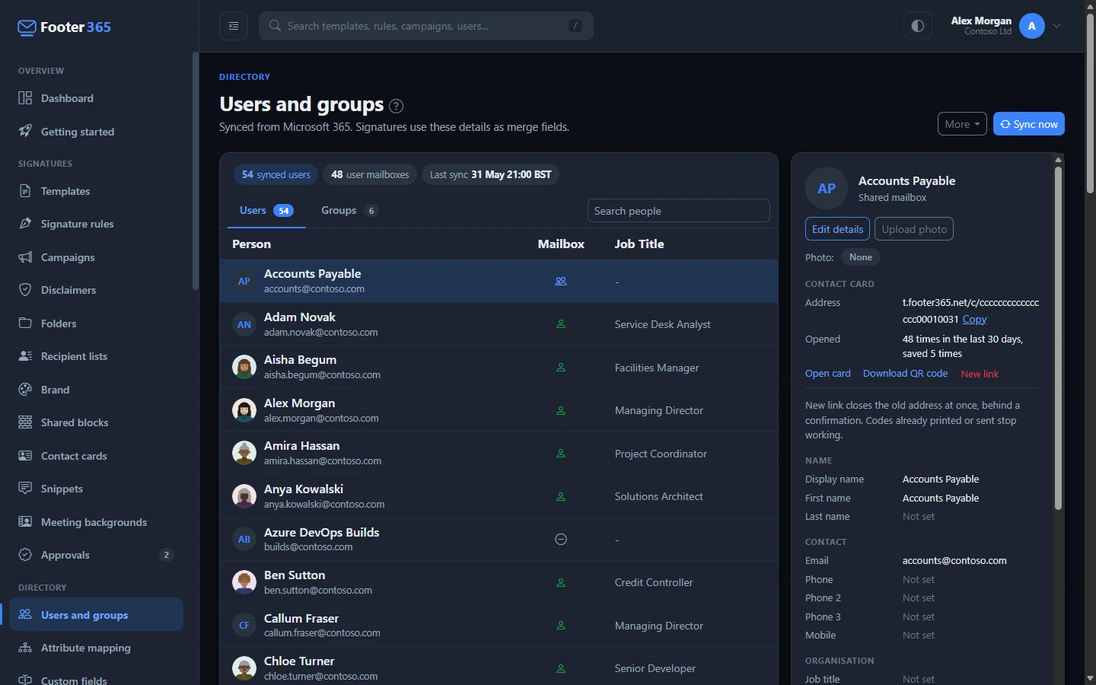Click the detail panel scrollbar thumb

tap(1058, 339)
